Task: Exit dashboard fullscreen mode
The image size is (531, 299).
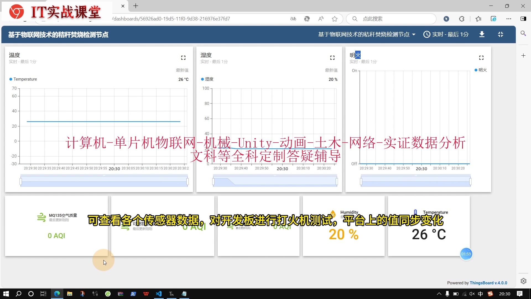Action: [501, 34]
